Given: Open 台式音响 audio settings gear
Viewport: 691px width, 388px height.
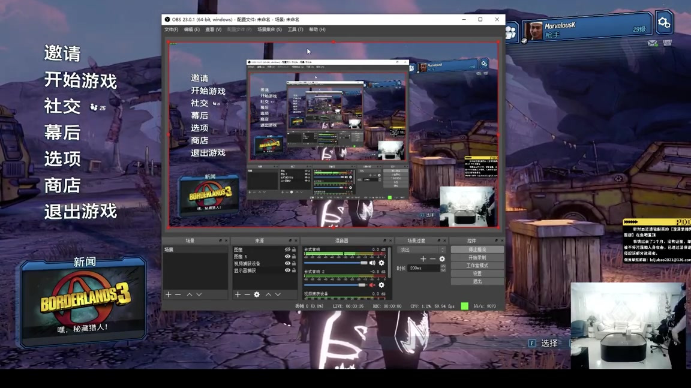Looking at the screenshot, I should (381, 263).
